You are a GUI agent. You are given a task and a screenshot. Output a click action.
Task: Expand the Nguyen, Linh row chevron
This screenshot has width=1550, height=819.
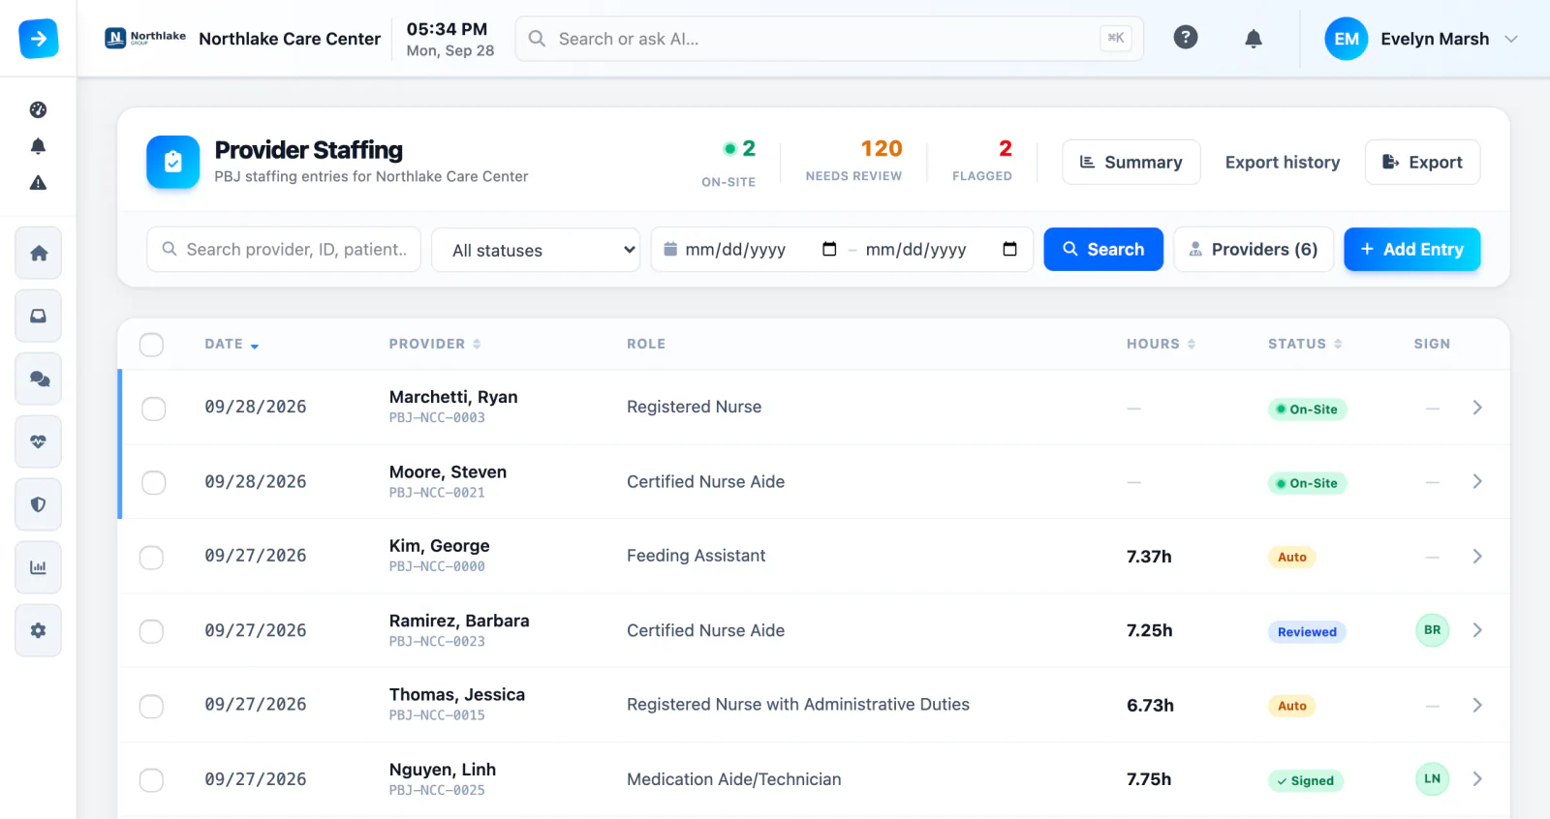click(x=1477, y=778)
